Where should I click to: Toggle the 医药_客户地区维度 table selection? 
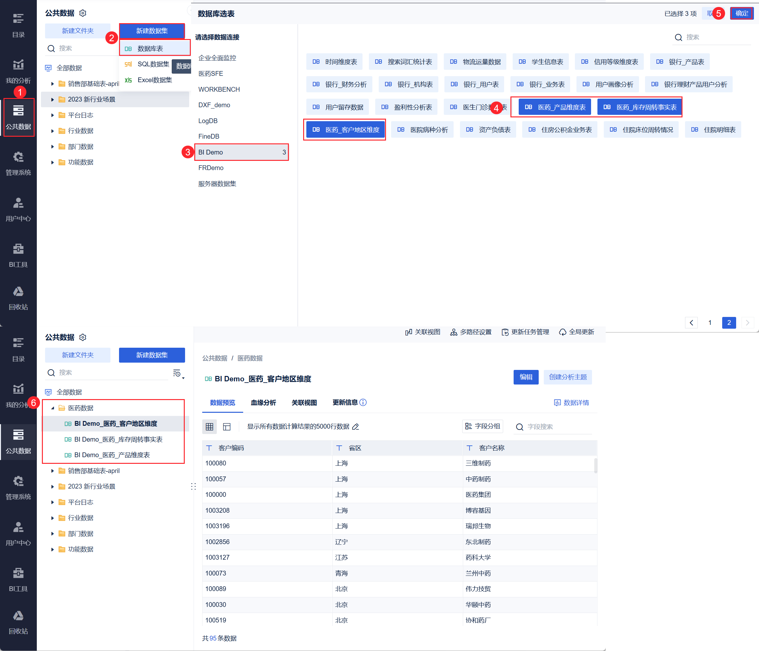pyautogui.click(x=345, y=130)
